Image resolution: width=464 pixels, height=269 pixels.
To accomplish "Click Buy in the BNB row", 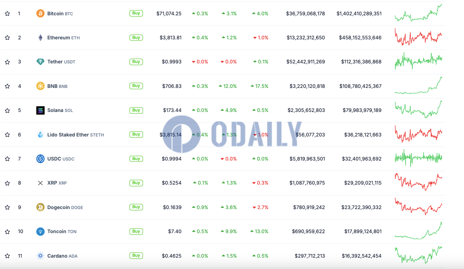I will [136, 86].
